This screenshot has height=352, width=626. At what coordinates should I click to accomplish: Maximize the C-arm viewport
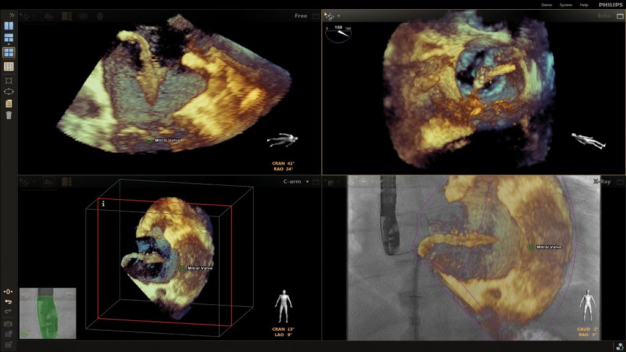(x=316, y=182)
